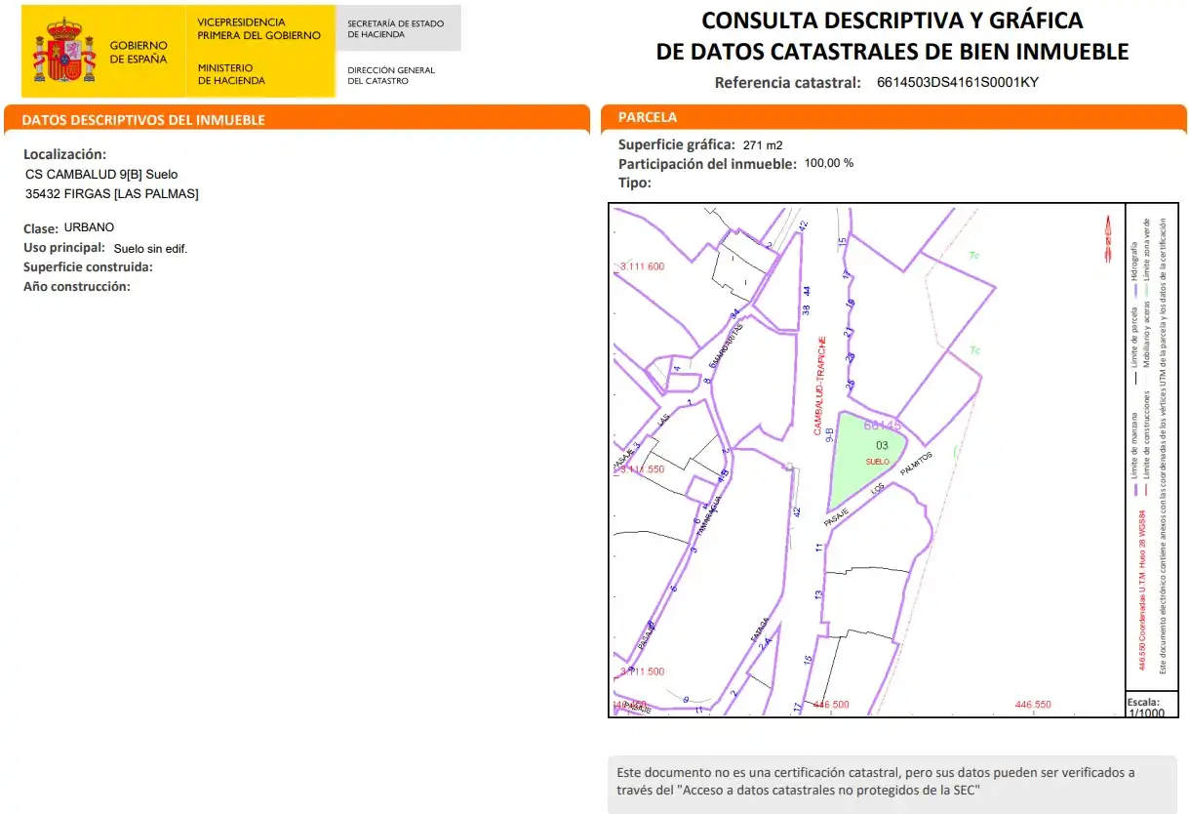Click the cadastral reference number 6614503DS4161S0001KY
This screenshot has height=814, width=1189.
pos(958,82)
